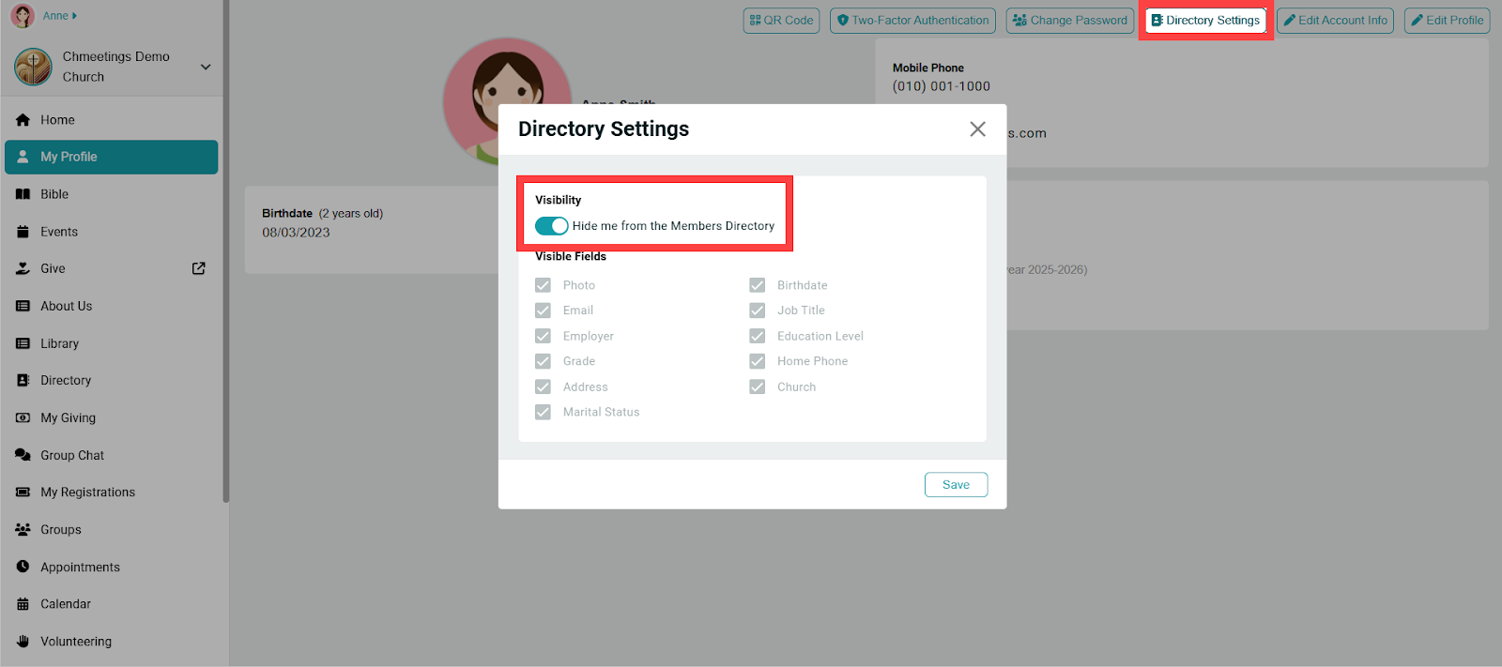Uncheck the Birthdate visible field checkbox
The image size is (1502, 667).
pos(758,285)
